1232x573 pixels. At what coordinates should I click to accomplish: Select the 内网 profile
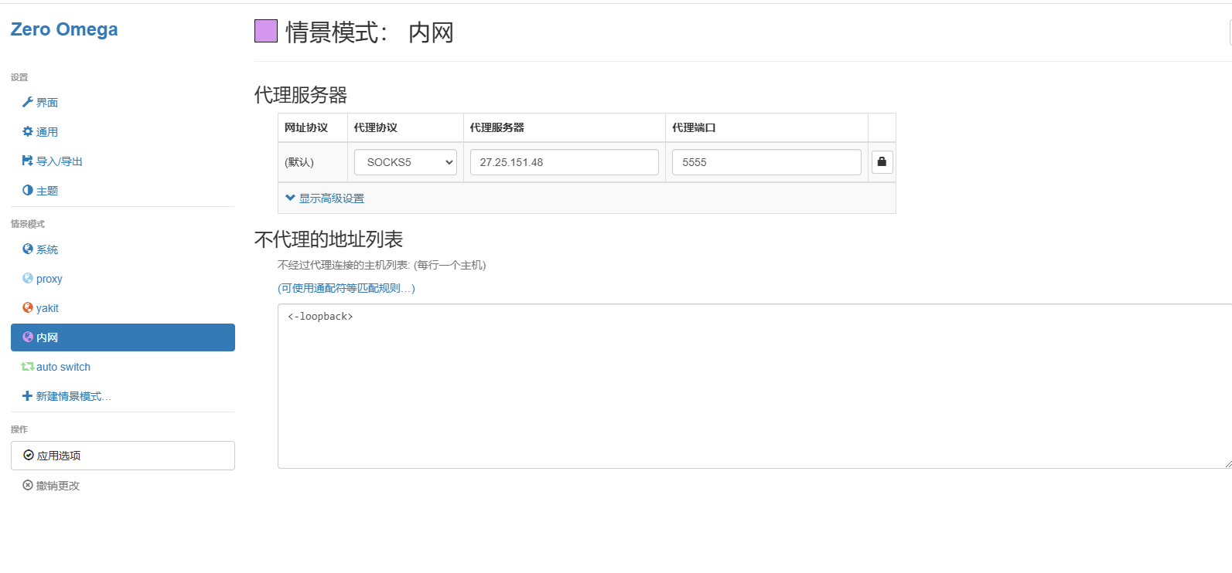122,337
